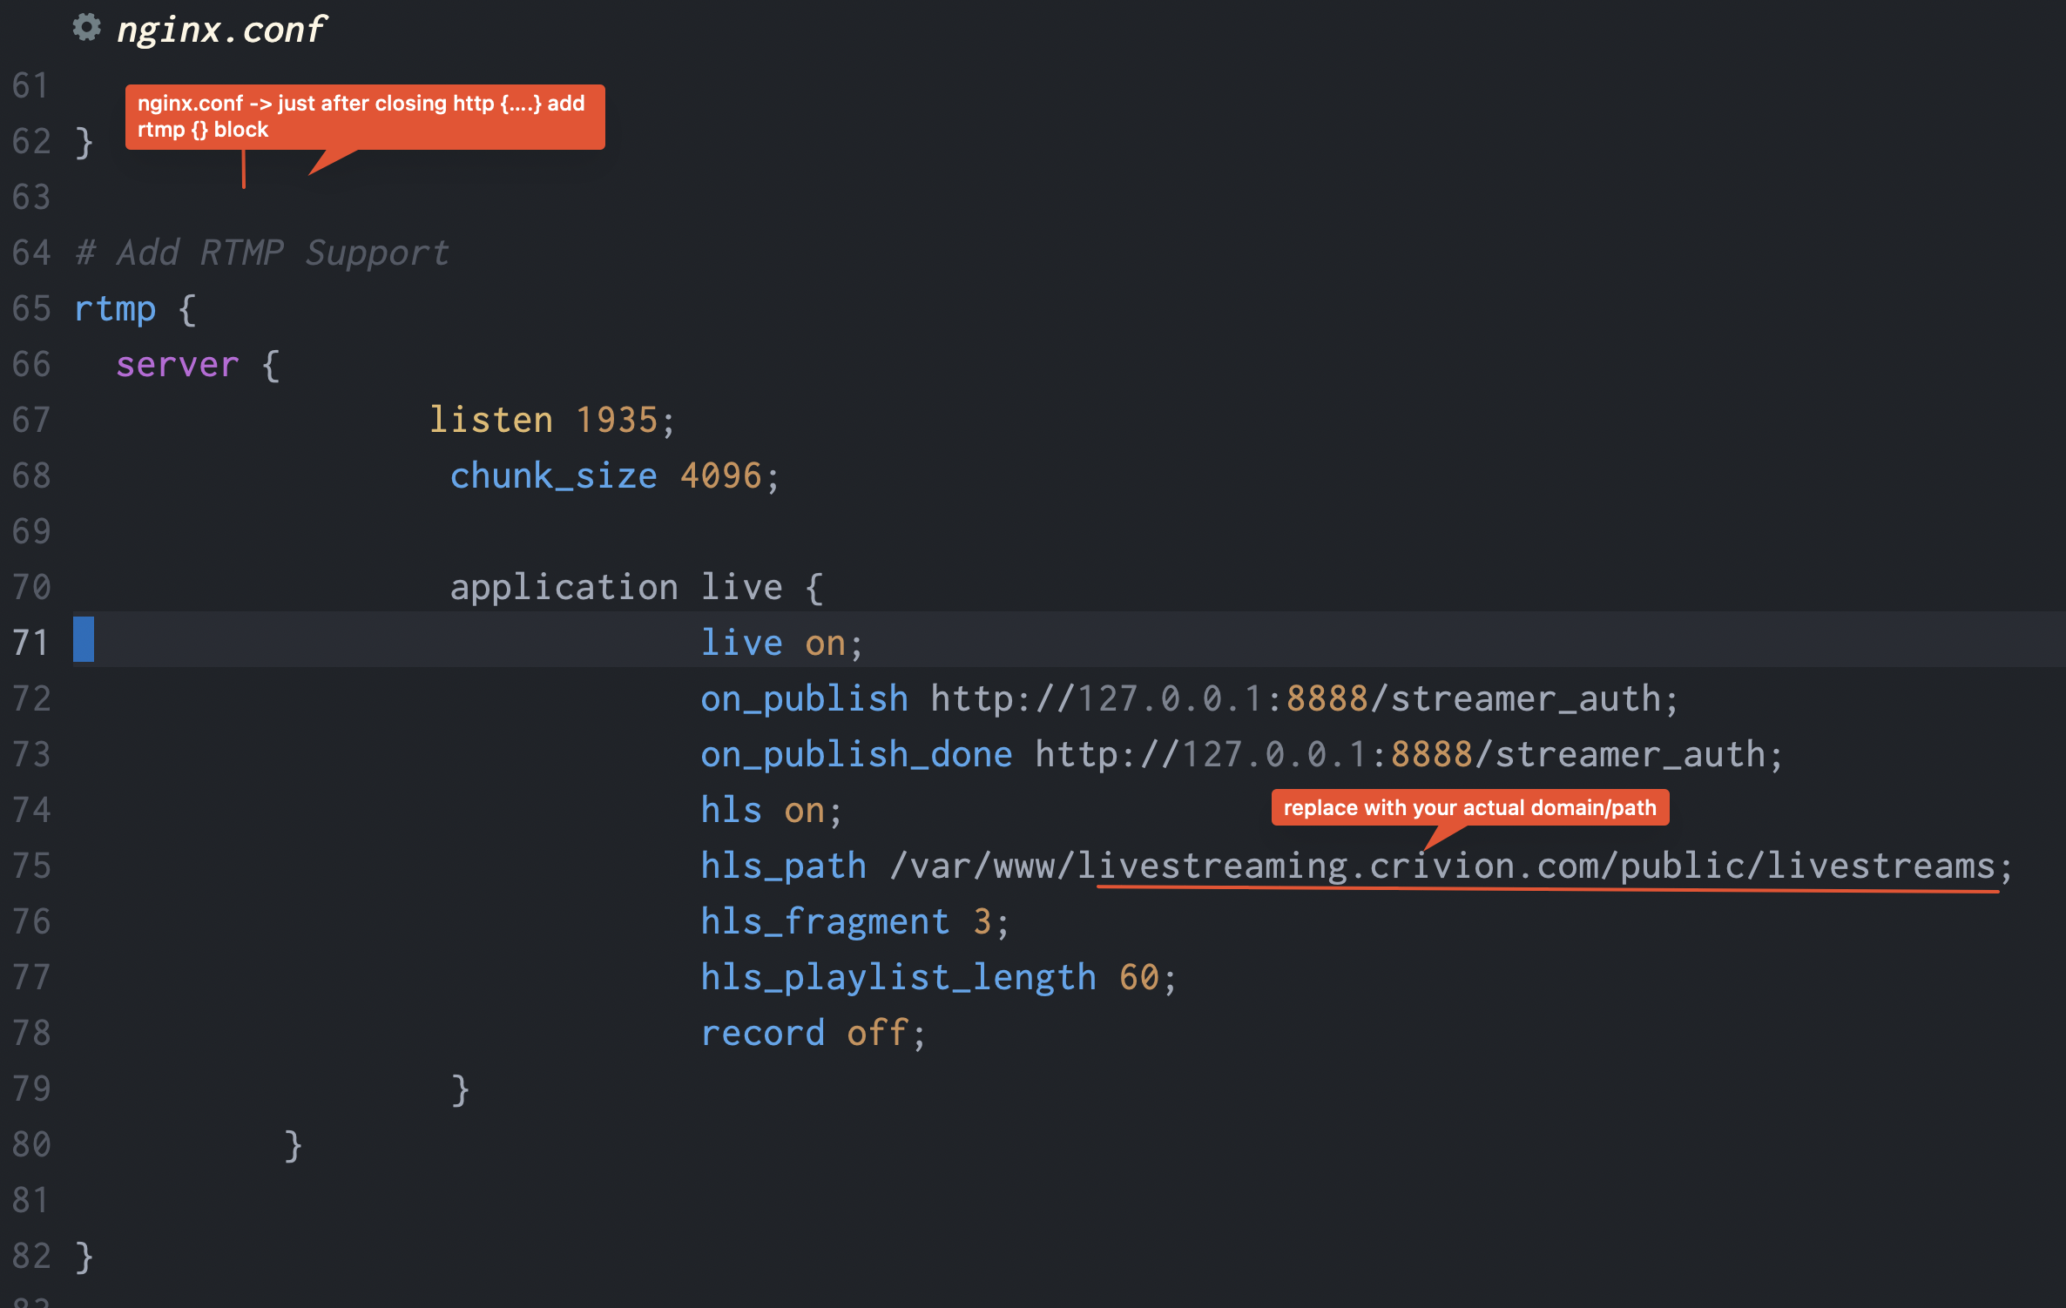Click the rtmp keyword on line 65
The height and width of the screenshot is (1308, 2066).
[115, 309]
